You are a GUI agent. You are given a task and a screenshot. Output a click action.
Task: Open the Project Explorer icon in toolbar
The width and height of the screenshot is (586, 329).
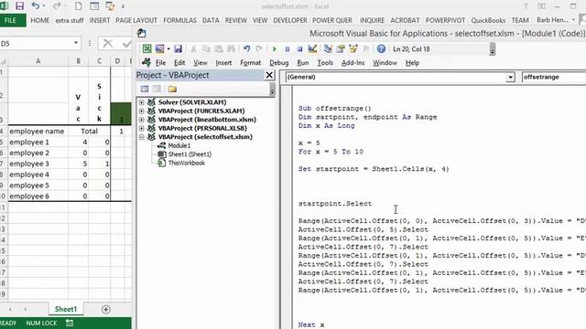pyautogui.click(x=328, y=48)
